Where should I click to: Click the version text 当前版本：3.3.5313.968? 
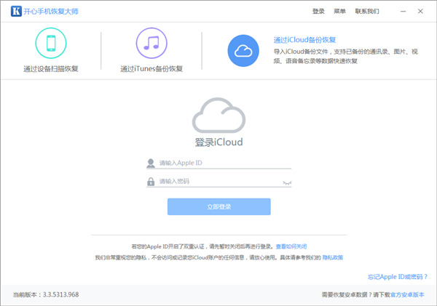46,294
